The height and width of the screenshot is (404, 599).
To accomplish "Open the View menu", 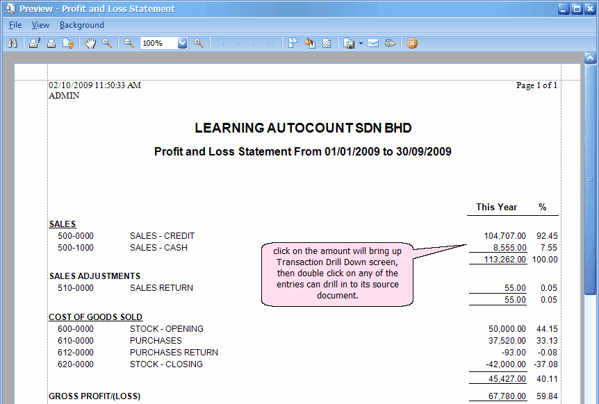I will tap(40, 25).
